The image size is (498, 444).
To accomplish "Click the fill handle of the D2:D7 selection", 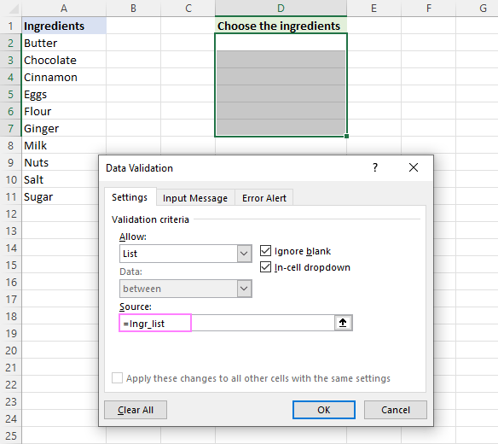I will pyautogui.click(x=346, y=136).
